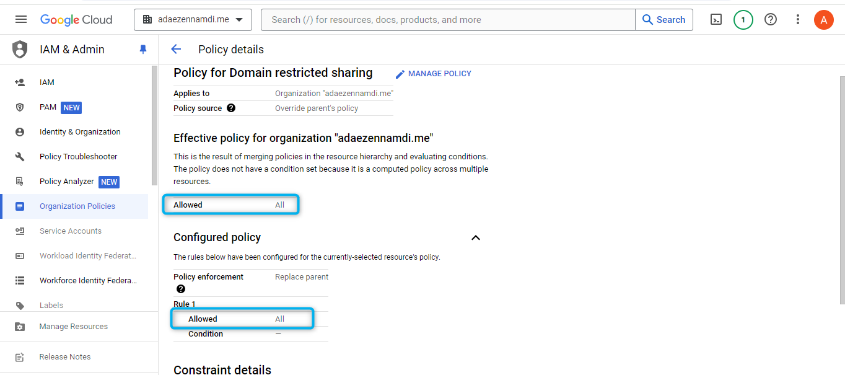Click the orange account avatar
Image resolution: width=845 pixels, height=375 pixels.
pyautogui.click(x=823, y=20)
